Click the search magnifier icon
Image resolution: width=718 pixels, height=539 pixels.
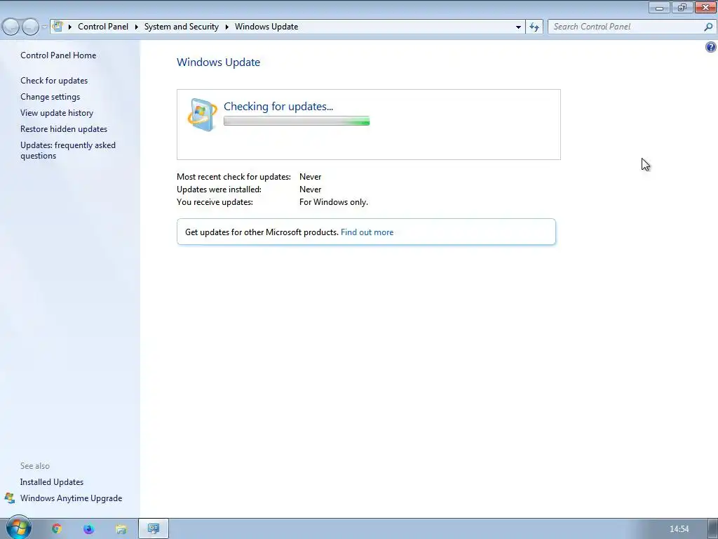(708, 27)
